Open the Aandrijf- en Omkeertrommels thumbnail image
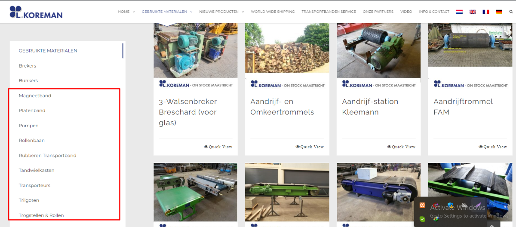 pyautogui.click(x=287, y=50)
